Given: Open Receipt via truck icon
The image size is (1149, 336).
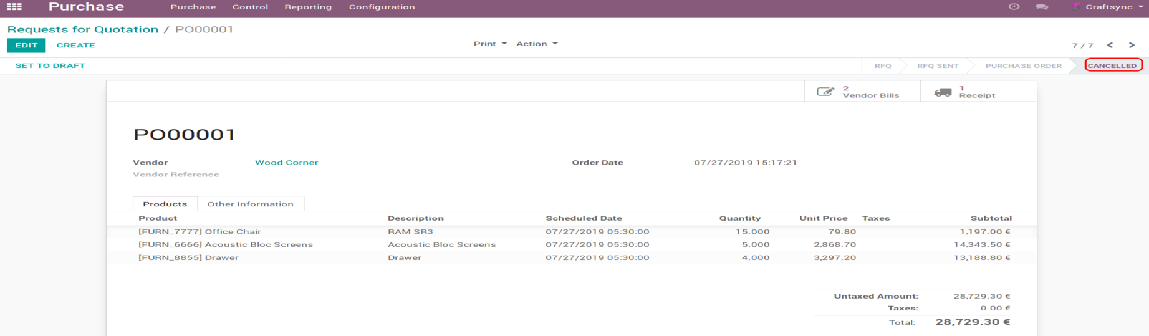Looking at the screenshot, I should click(943, 92).
